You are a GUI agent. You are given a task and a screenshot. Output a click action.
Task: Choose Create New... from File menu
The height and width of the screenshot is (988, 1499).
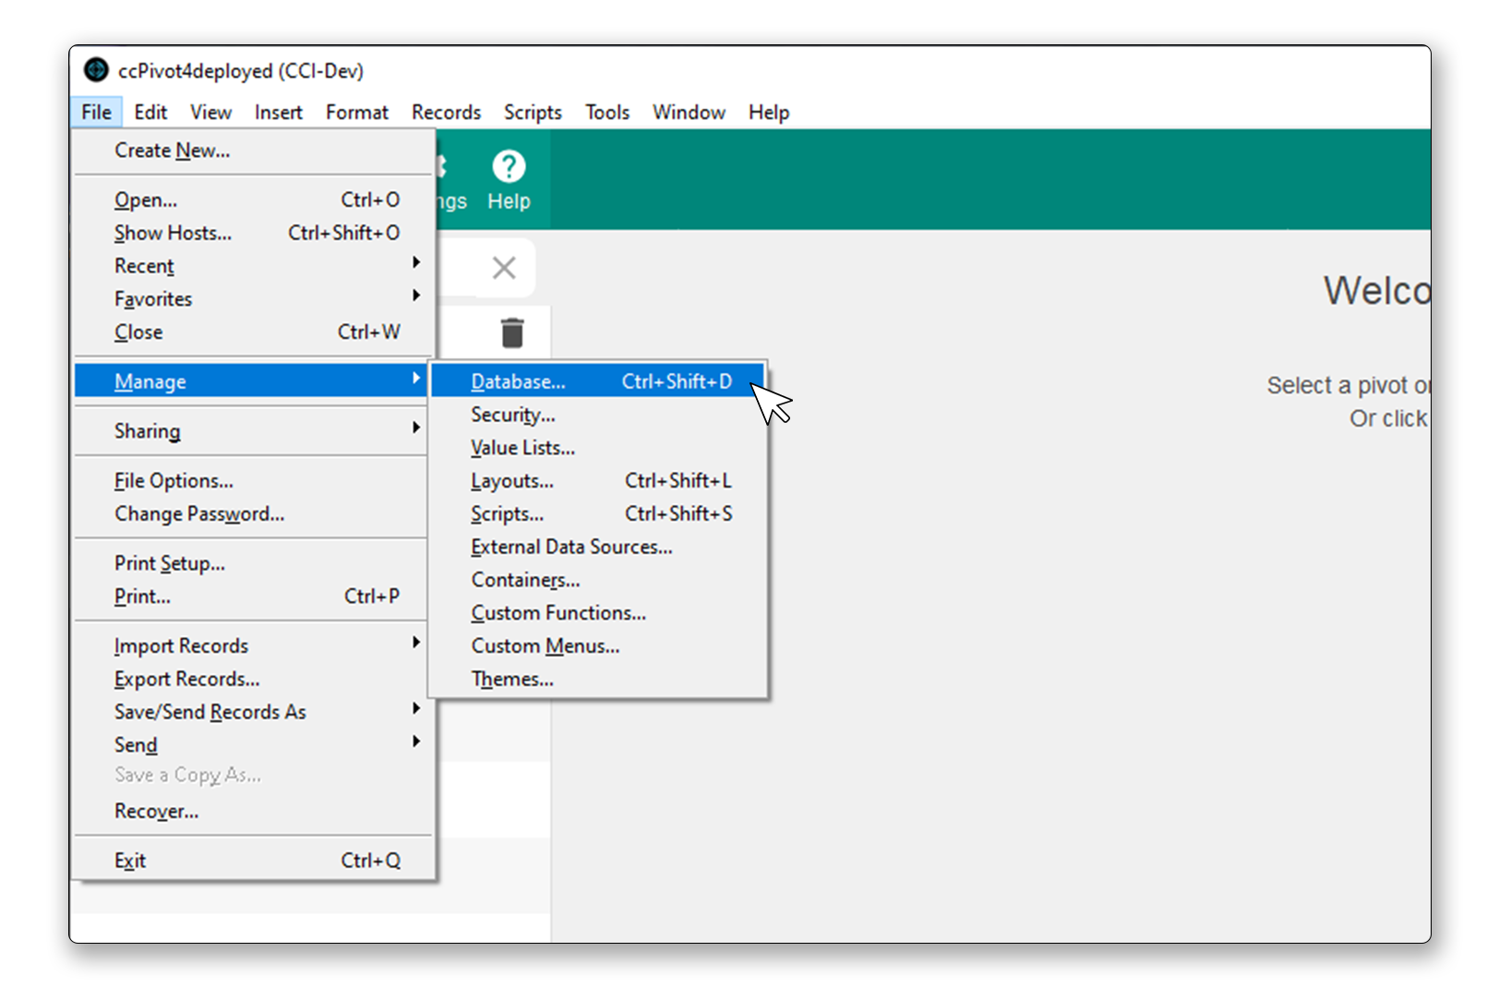pos(253,151)
